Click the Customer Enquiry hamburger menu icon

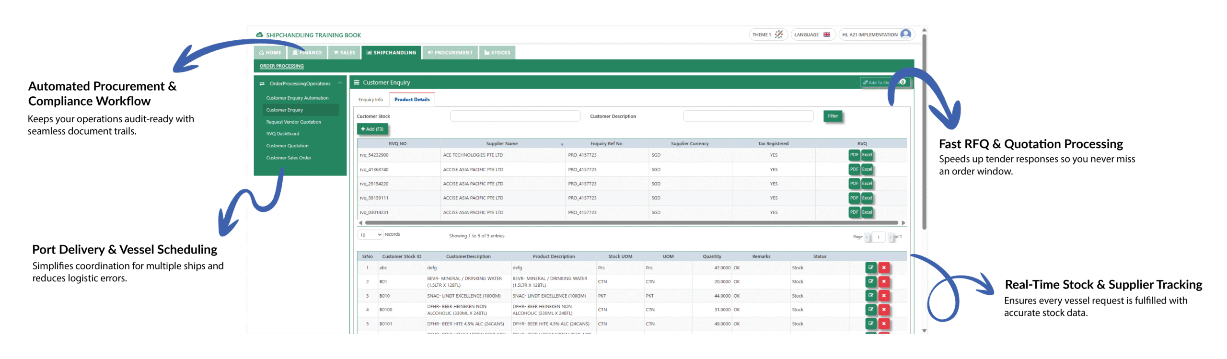coord(357,82)
